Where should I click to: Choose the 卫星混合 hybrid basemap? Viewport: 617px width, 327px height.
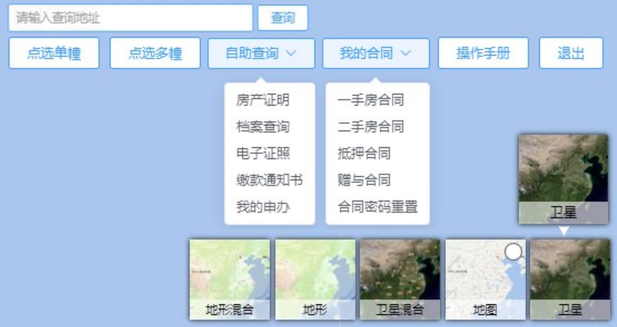400,279
